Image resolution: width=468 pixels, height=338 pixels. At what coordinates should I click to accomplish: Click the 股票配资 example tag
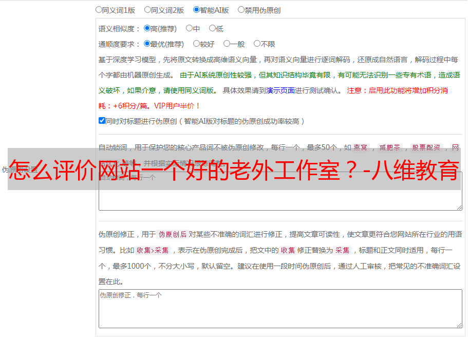[426, 147]
